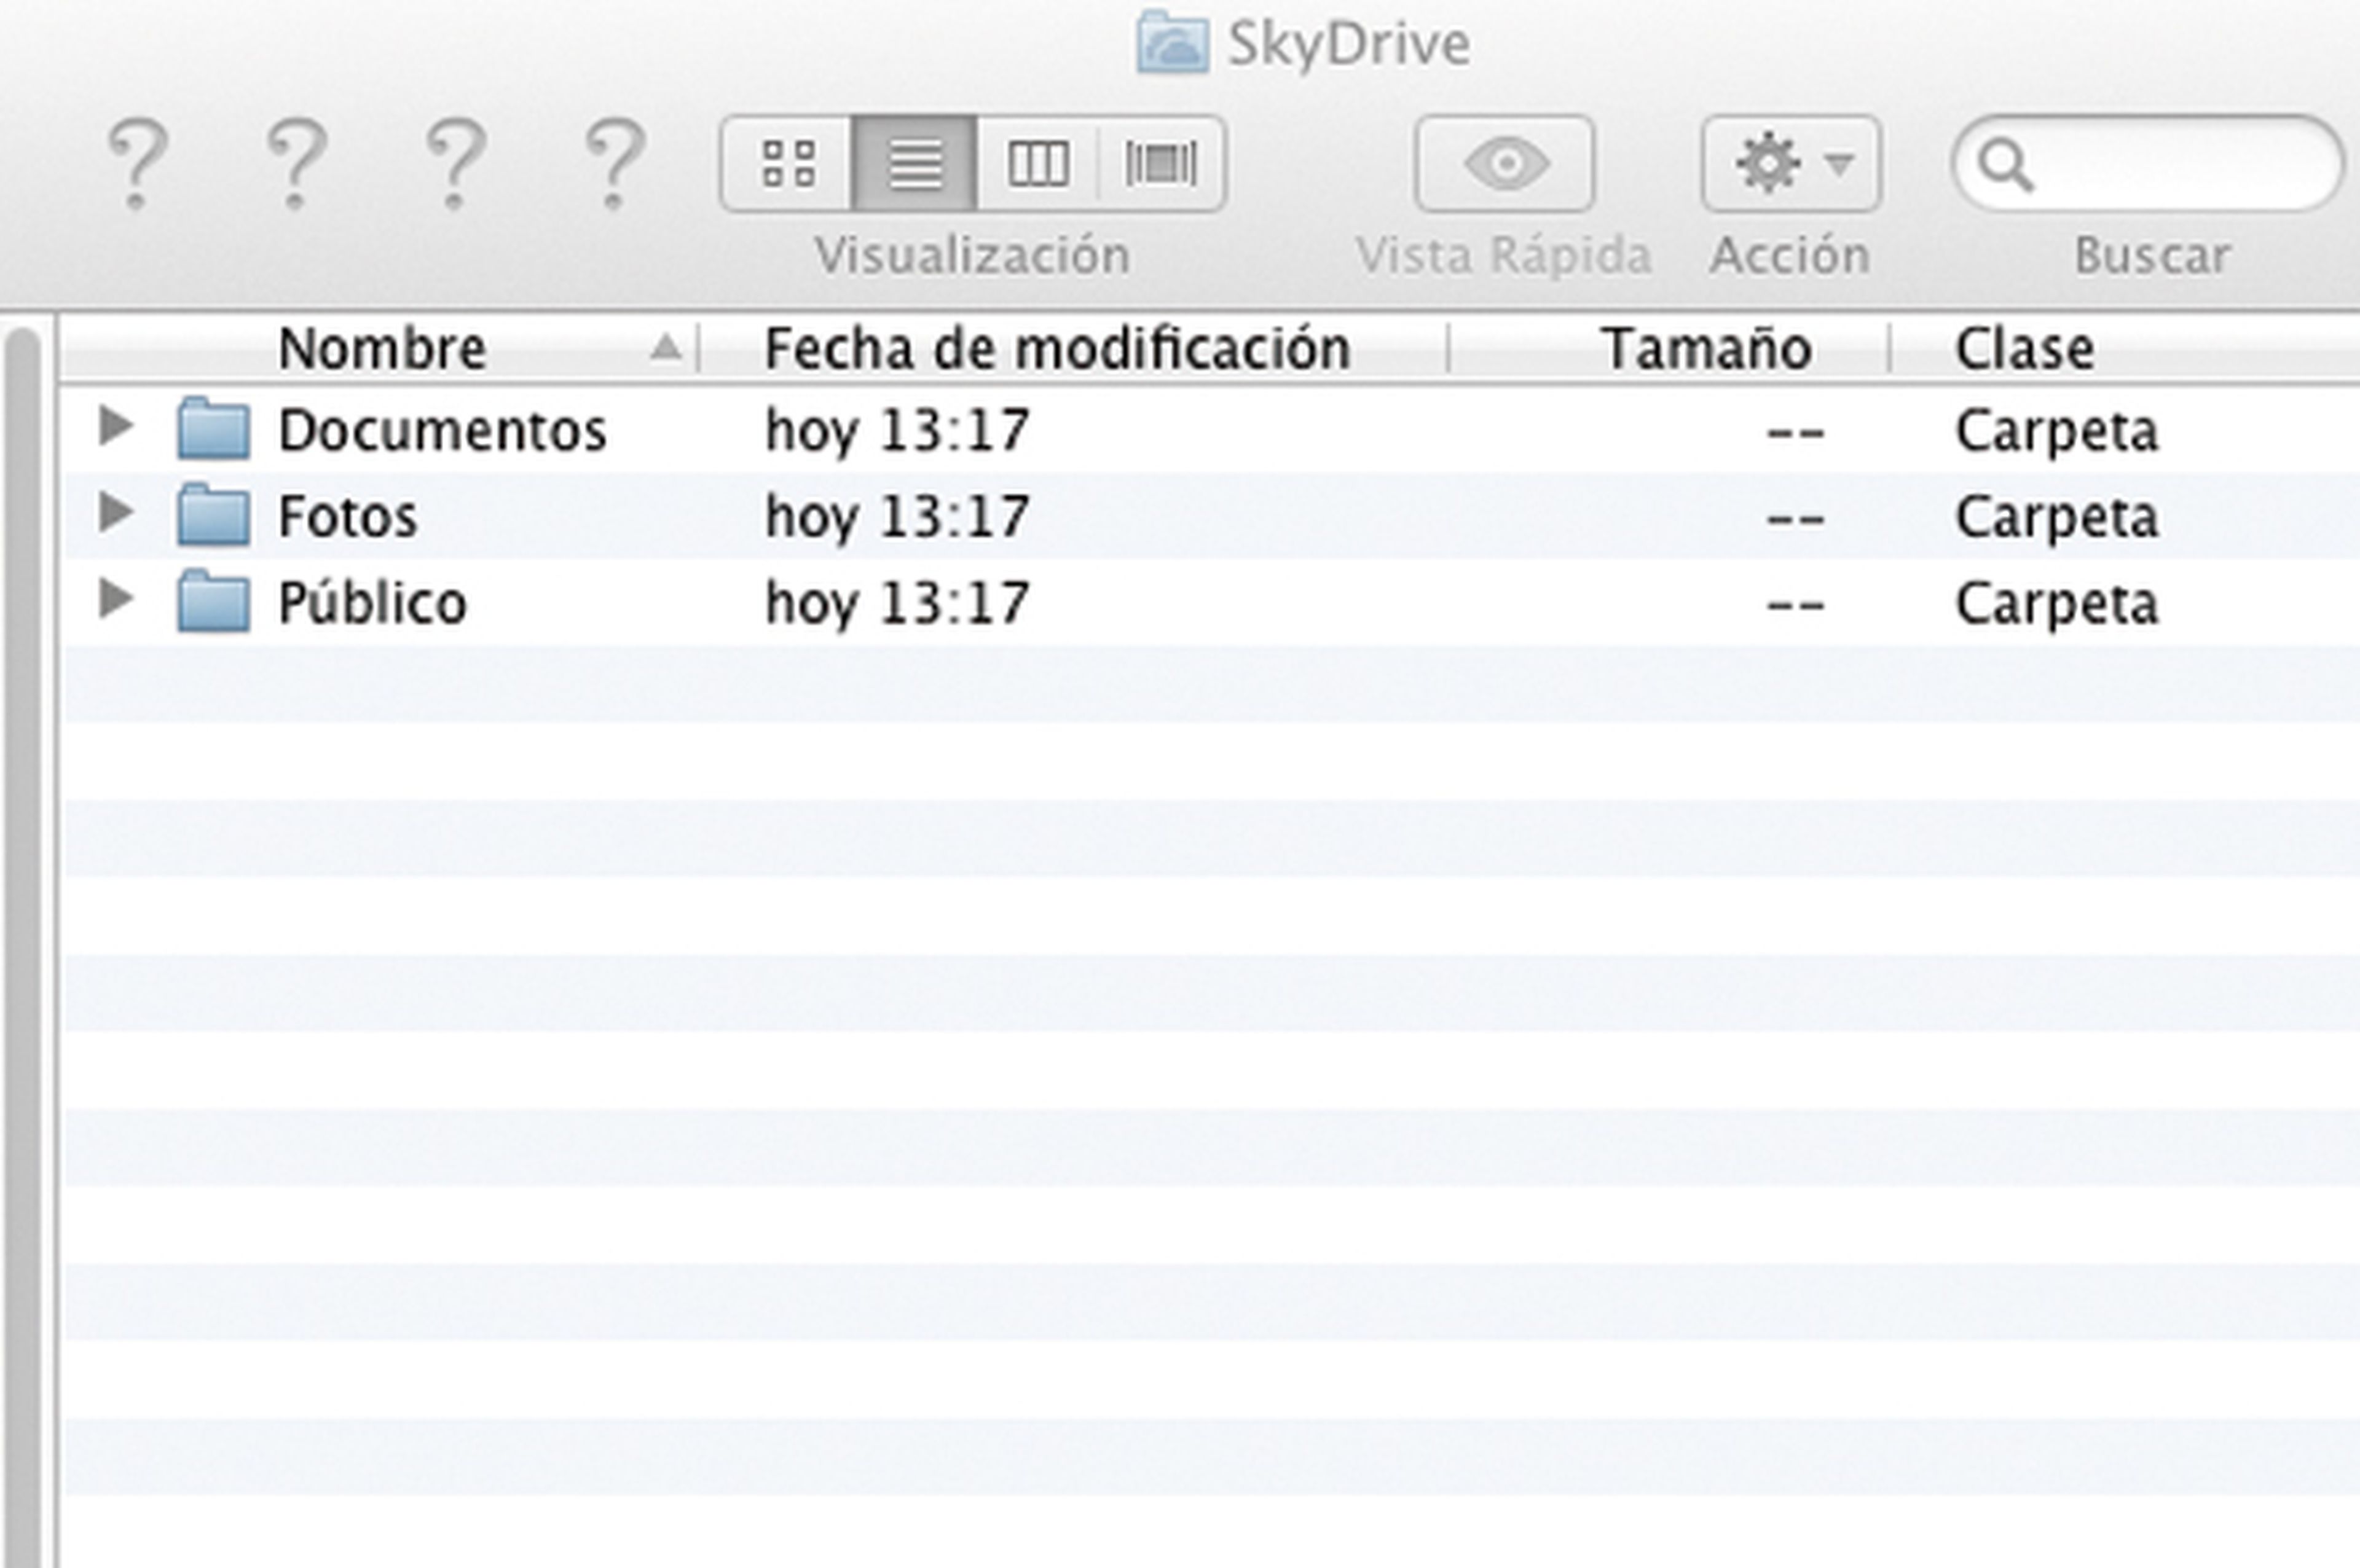Click the Público folder icon
Image resolution: width=2360 pixels, height=1568 pixels.
pyautogui.click(x=213, y=602)
